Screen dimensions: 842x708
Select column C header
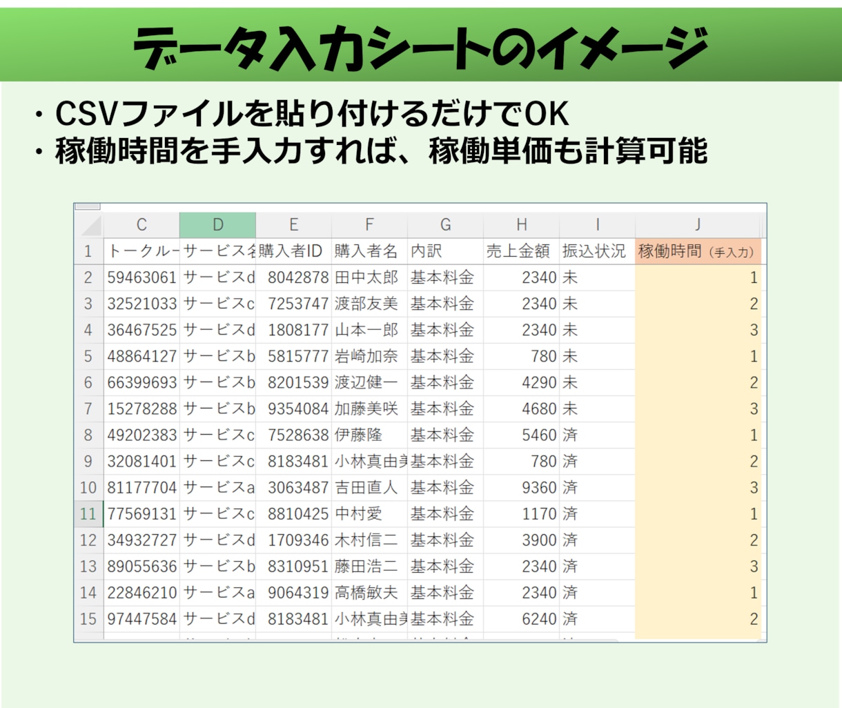click(141, 225)
